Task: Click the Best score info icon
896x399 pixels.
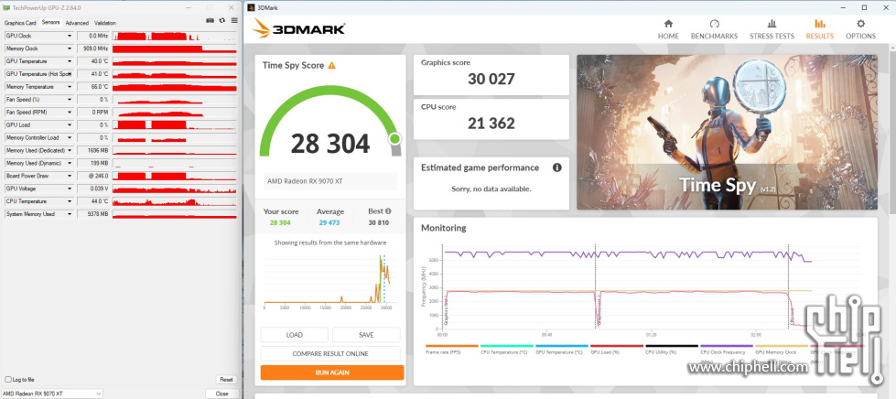Action: pos(388,210)
